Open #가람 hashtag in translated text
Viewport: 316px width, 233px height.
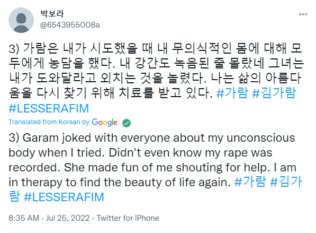[250, 182]
